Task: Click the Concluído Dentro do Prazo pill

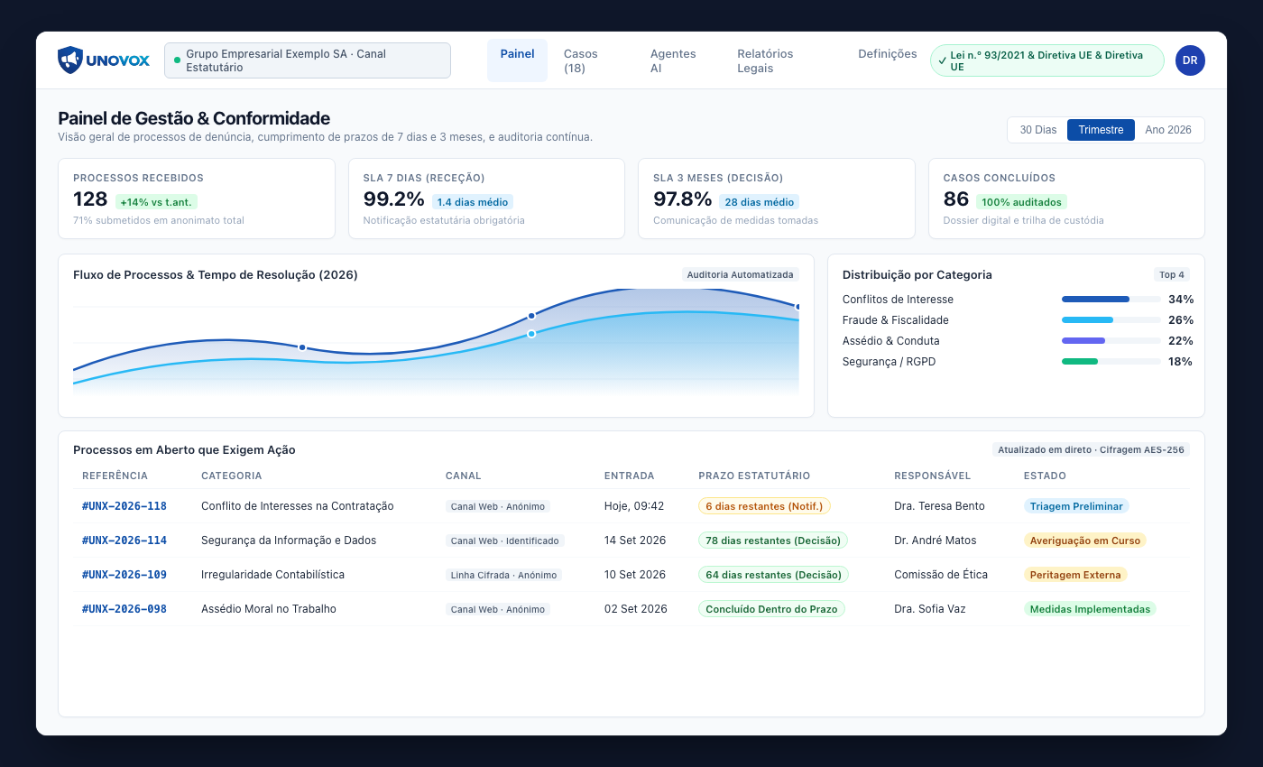Action: pos(771,609)
